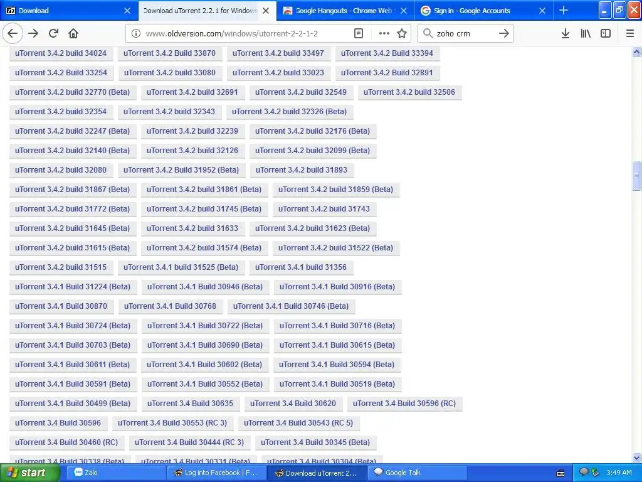Open the page actions three-dots menu
Screen dimensions: 642x482
pos(384,34)
